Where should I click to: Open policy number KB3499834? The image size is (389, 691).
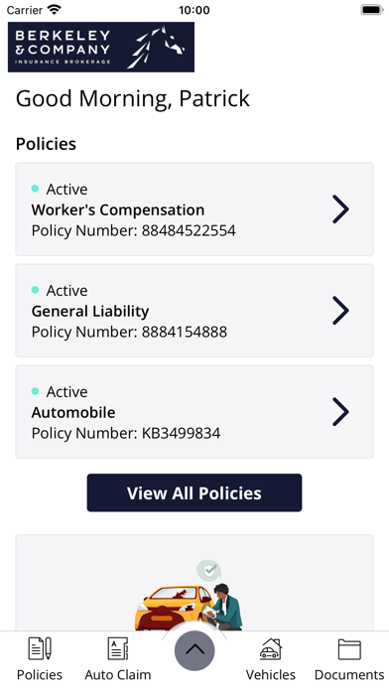click(194, 412)
